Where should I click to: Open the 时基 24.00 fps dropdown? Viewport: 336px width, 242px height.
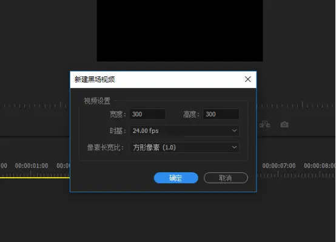184,130
